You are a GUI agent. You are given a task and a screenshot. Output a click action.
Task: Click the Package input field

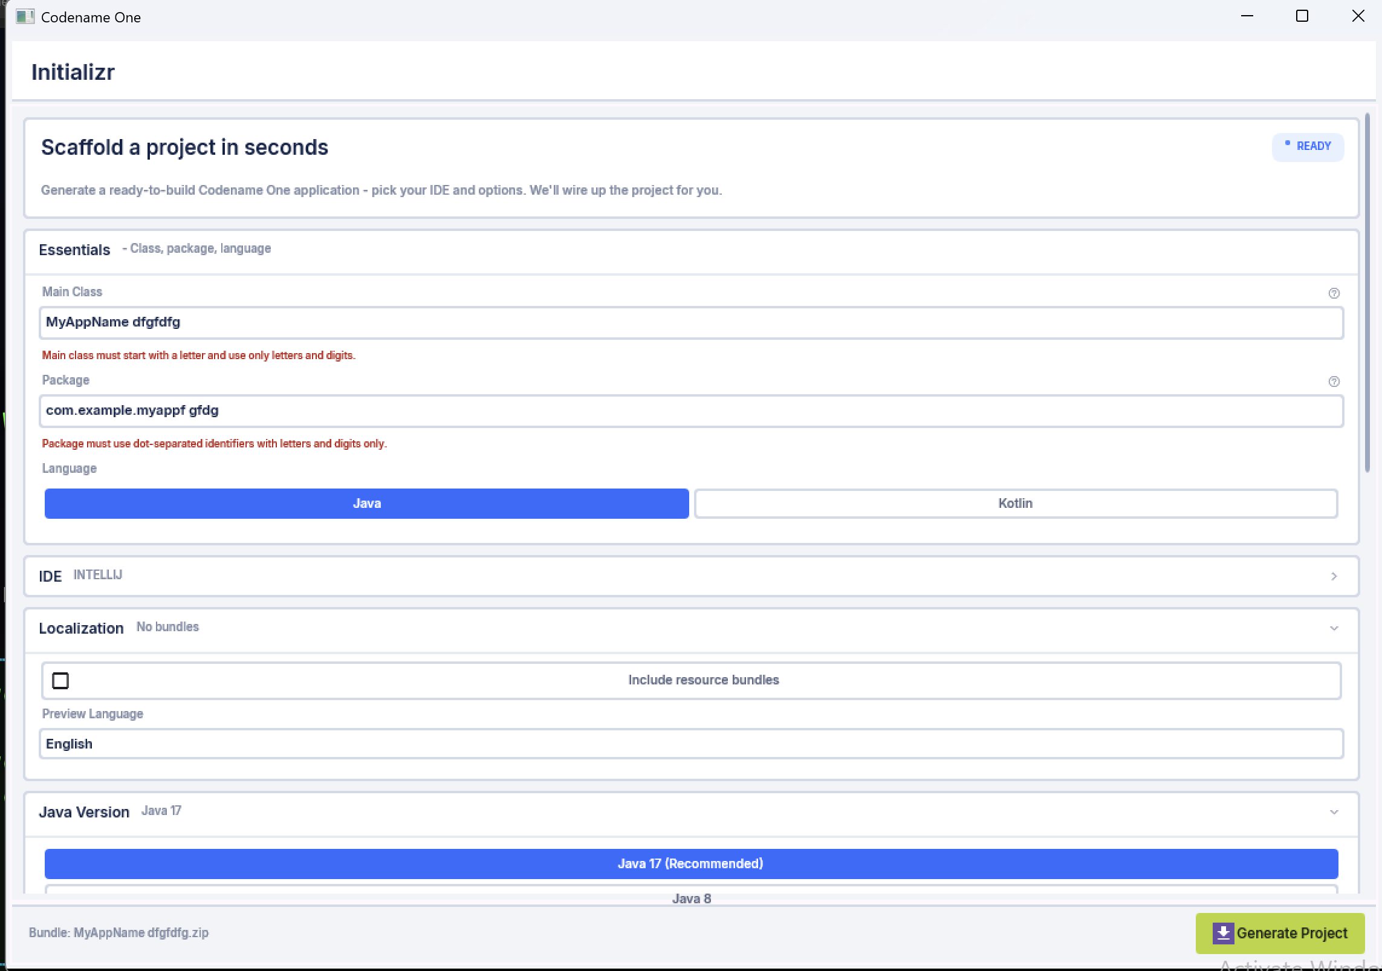[691, 411]
